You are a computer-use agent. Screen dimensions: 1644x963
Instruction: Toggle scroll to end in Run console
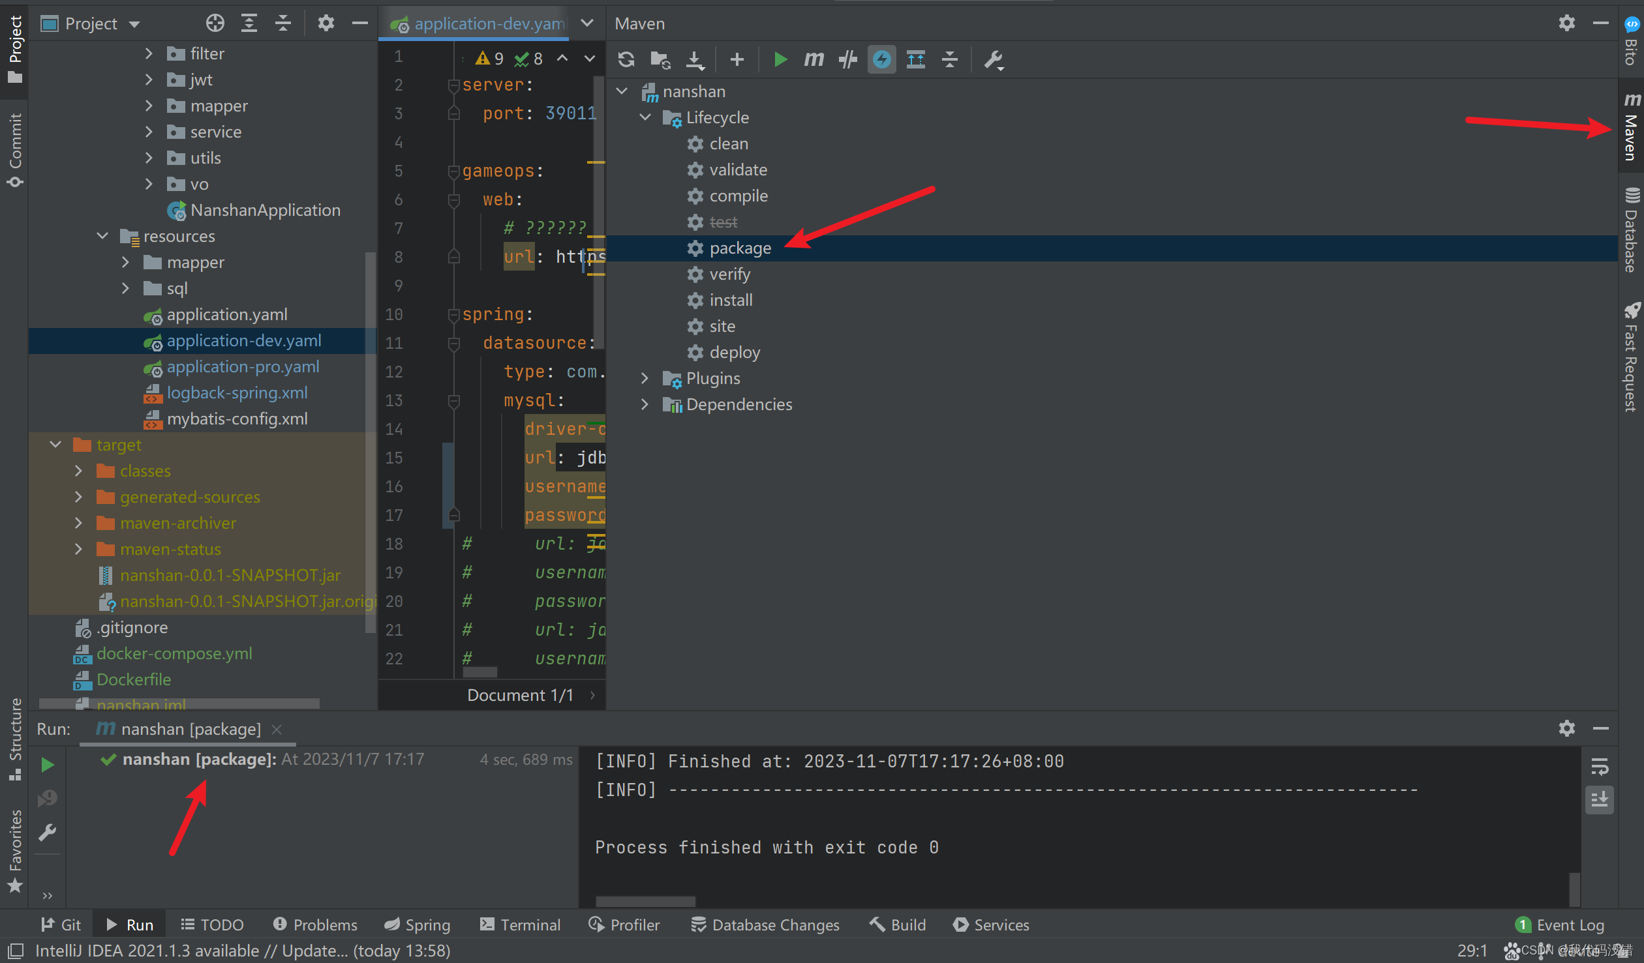click(x=1600, y=799)
